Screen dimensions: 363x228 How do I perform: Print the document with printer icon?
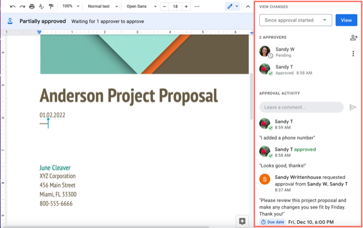[x=32, y=7]
